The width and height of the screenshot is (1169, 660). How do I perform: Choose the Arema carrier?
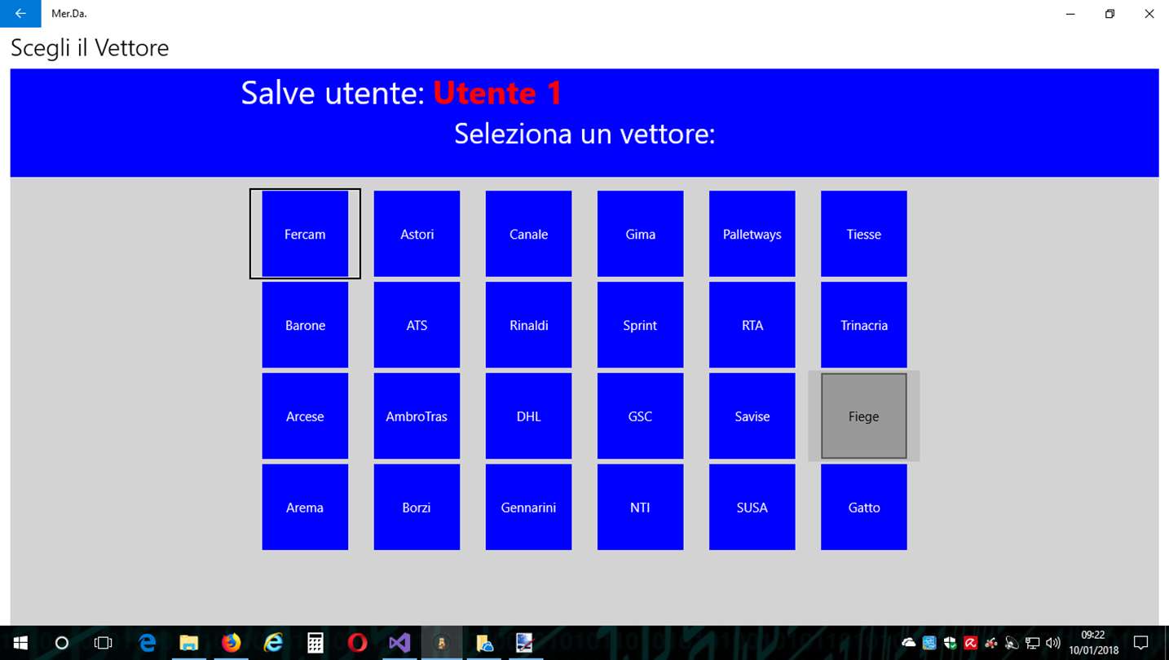click(305, 508)
